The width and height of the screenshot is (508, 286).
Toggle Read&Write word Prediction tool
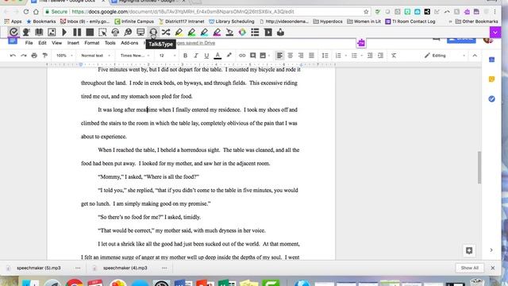click(x=13, y=32)
